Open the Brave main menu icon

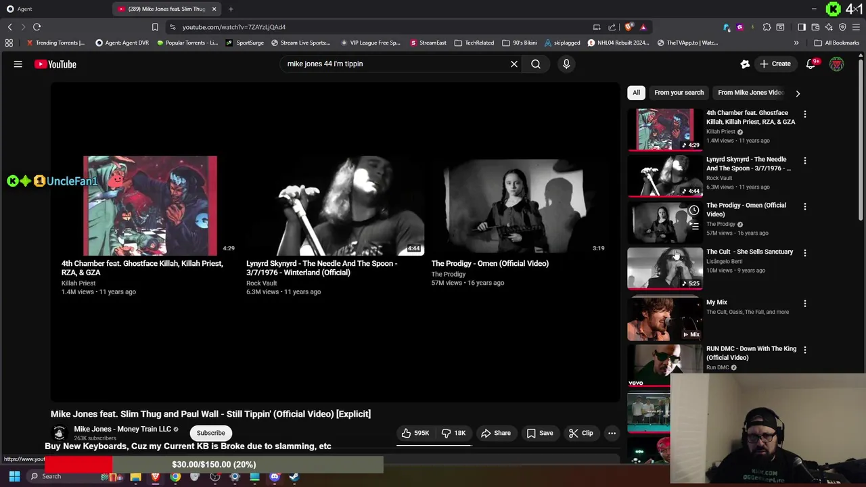coord(856,27)
